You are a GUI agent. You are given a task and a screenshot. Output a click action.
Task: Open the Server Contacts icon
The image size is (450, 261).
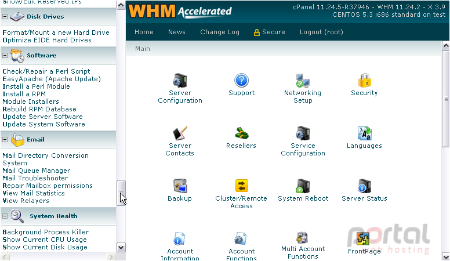(180, 133)
